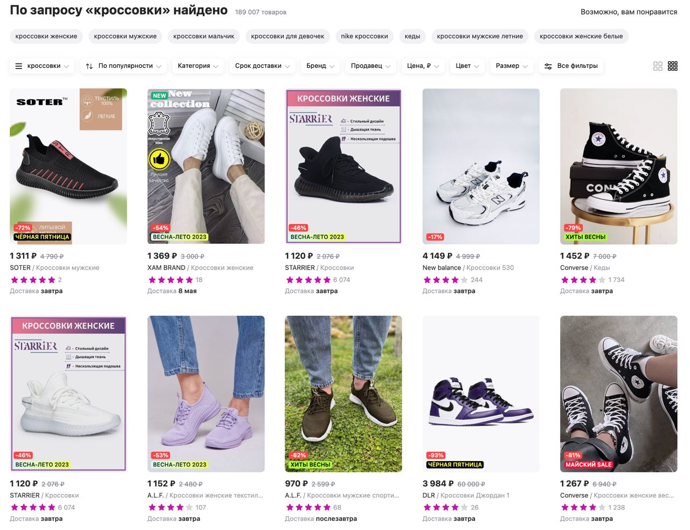Open the Цвет color filter dropdown
This screenshot has width=690, height=530.
(x=467, y=66)
